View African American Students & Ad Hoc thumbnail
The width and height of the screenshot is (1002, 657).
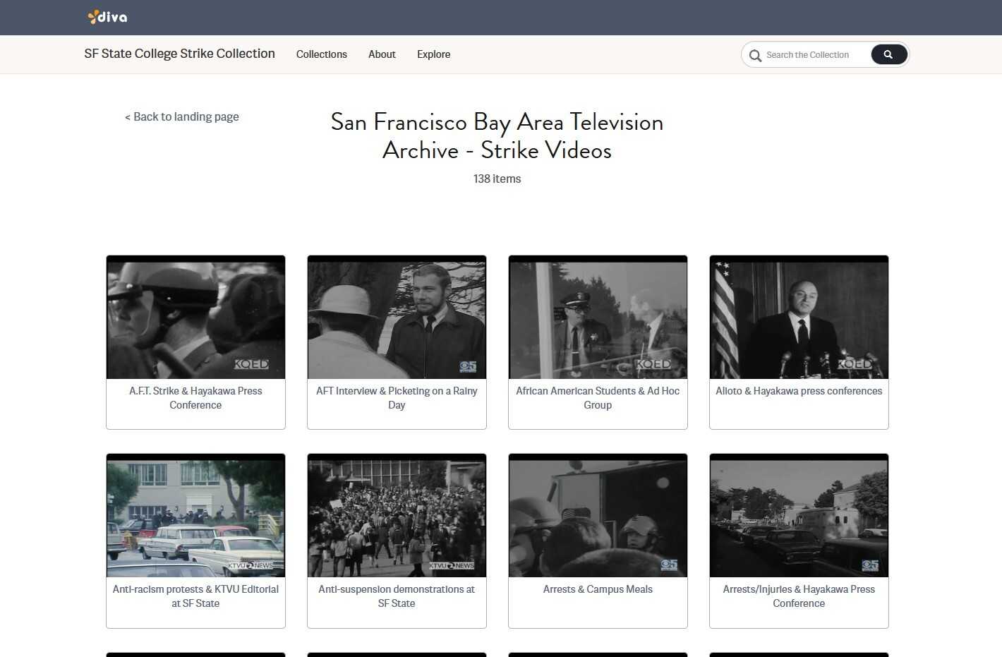point(598,318)
